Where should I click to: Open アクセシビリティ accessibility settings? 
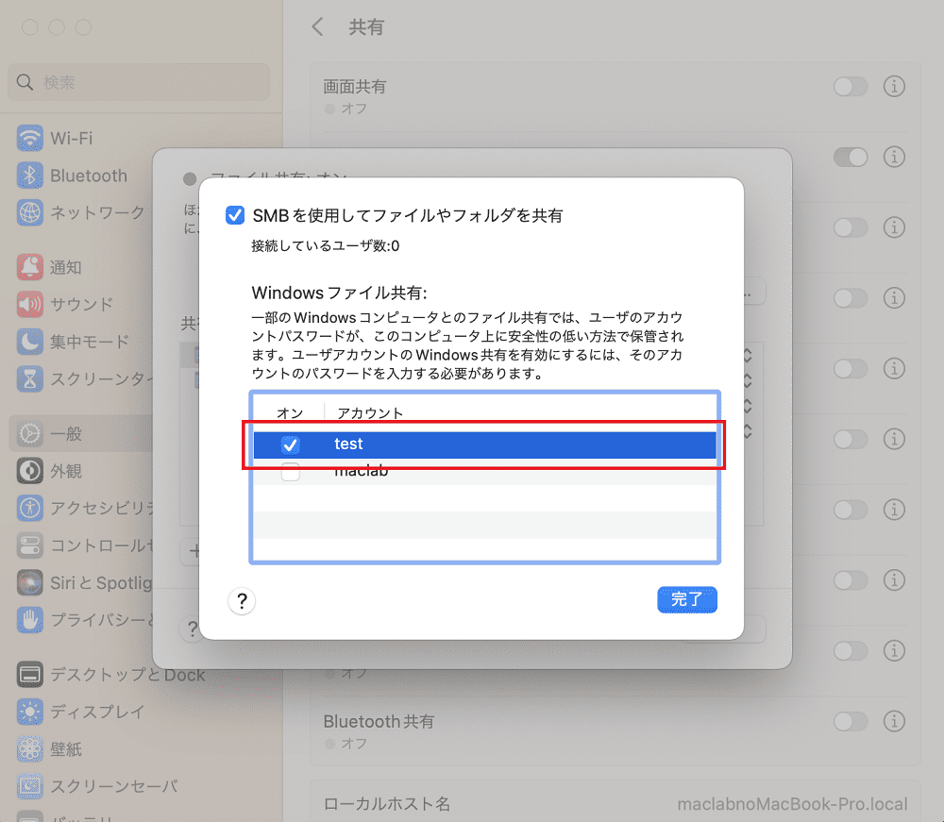[x=84, y=508]
